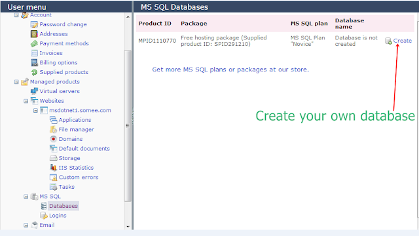Click the Domains red circle icon
Image resolution: width=419 pixels, height=236 pixels.
54,139
